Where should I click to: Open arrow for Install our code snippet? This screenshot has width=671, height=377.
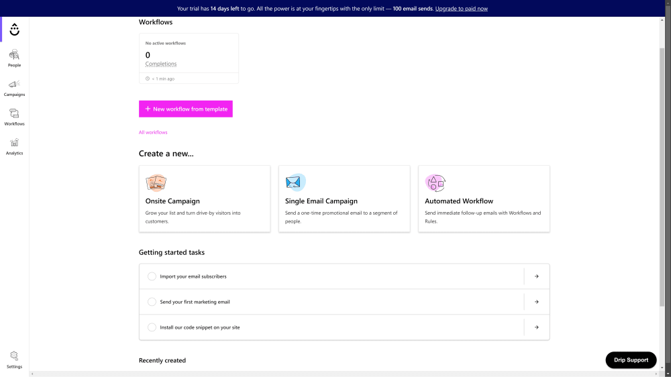(536, 327)
